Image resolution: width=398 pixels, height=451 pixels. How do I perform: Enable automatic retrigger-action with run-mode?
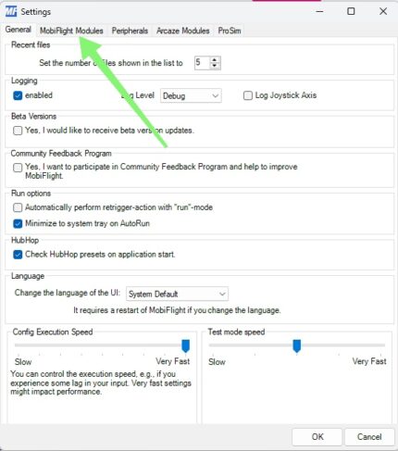coord(18,207)
